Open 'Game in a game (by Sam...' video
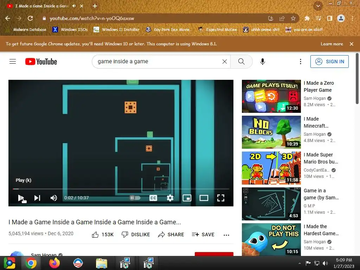Viewport: 360px width, 270px height. pos(321,194)
